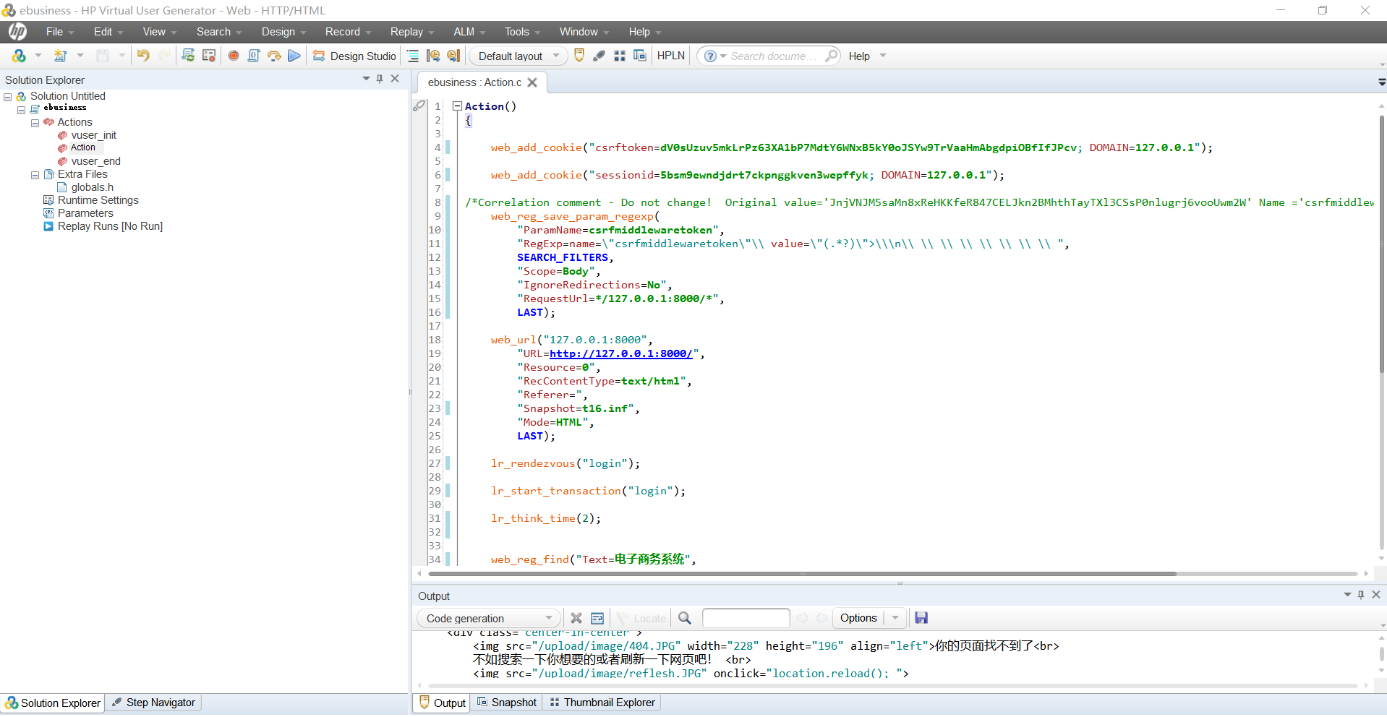Click the Output pane toolbar icon
The width and height of the screenshot is (1387, 717).
pos(579,56)
